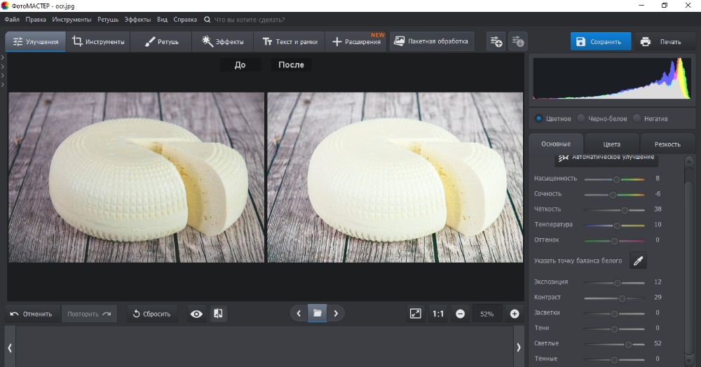This screenshot has width=701, height=367.
Task: Expand the filmstrip with left arrow
Action: click(x=10, y=347)
